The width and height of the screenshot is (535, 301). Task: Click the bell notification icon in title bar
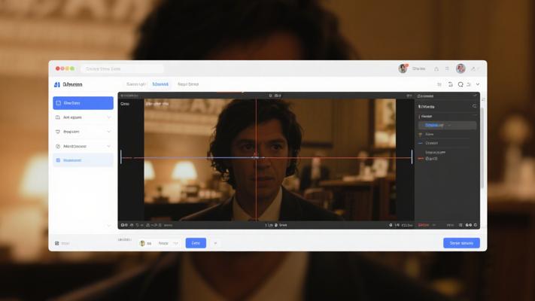[x=436, y=68]
